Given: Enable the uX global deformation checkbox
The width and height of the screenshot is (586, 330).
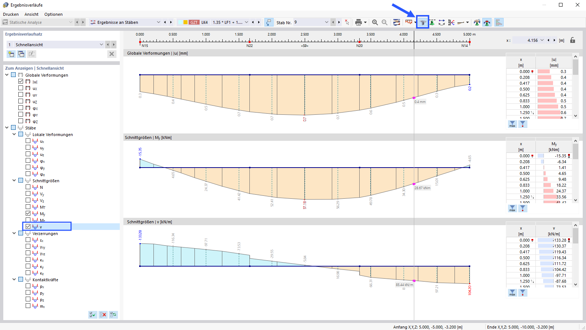Looking at the screenshot, I should click(x=21, y=88).
